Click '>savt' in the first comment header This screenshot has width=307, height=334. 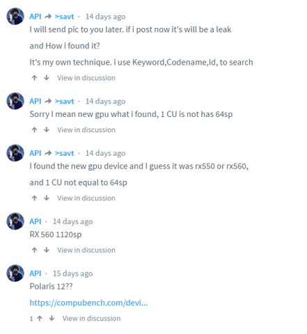(64, 17)
